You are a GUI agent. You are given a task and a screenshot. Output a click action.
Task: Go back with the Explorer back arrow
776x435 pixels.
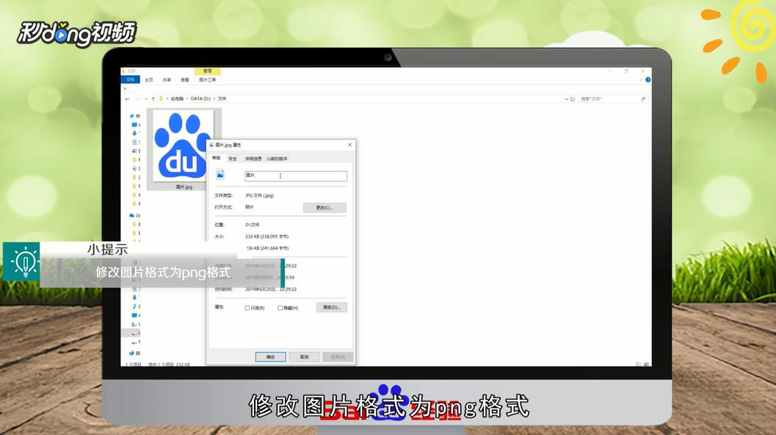pyautogui.click(x=127, y=99)
